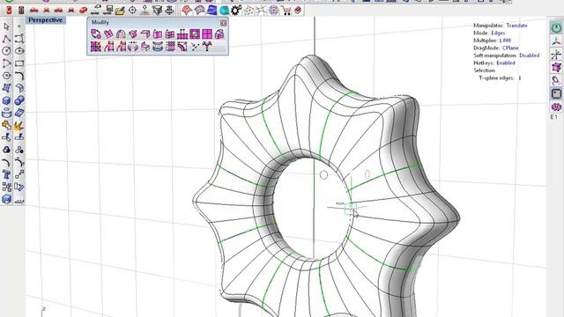Select the Box solid tool

[6, 100]
